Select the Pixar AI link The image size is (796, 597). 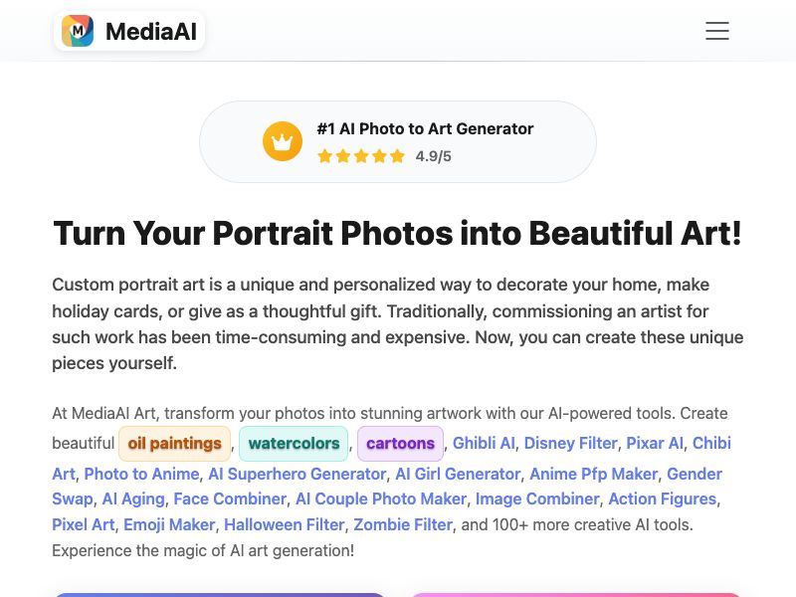654,443
